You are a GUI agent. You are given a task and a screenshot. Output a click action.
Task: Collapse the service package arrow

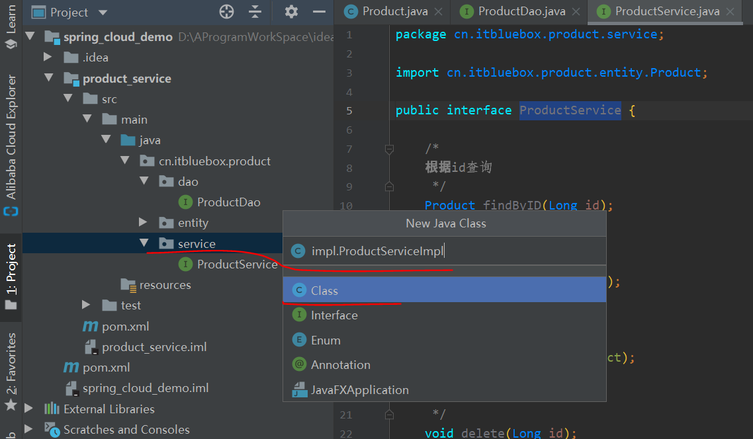[144, 243]
